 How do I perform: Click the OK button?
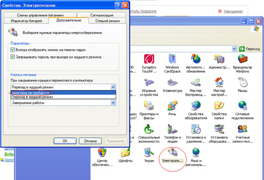65,141
